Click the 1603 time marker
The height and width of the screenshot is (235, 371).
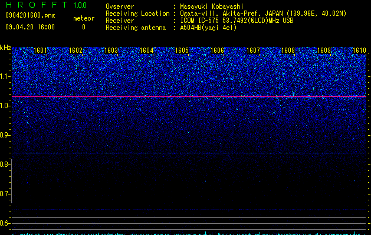point(111,51)
